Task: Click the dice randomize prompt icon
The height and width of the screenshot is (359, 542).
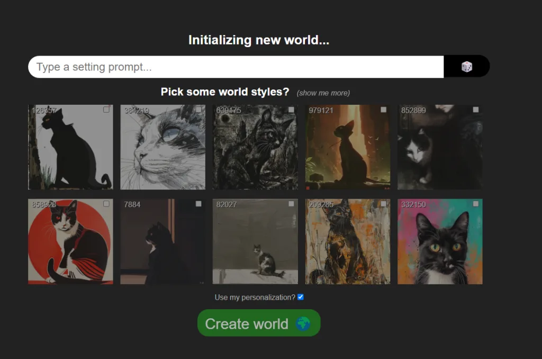Action: pos(466,67)
